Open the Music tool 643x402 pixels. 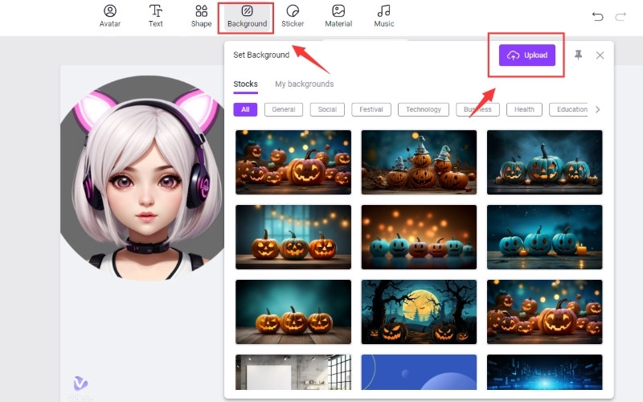point(384,16)
